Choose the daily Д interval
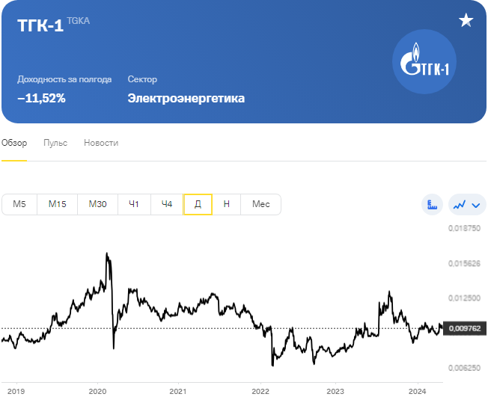The image size is (488, 397). click(198, 204)
